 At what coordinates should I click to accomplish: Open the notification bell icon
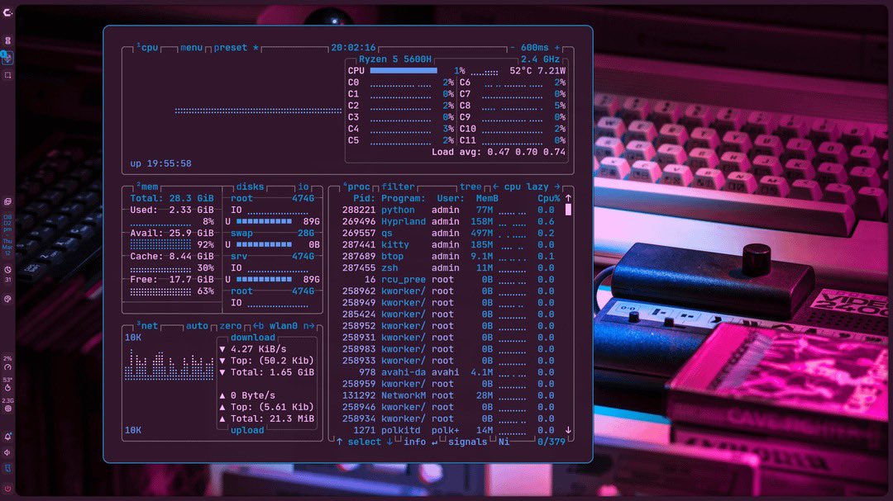pyautogui.click(x=7, y=437)
